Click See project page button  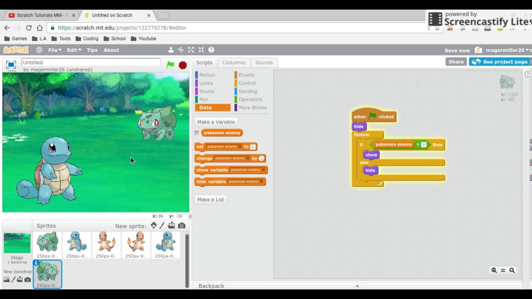(500, 62)
